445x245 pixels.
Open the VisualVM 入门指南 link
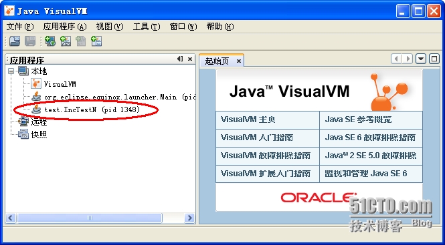tap(257, 138)
